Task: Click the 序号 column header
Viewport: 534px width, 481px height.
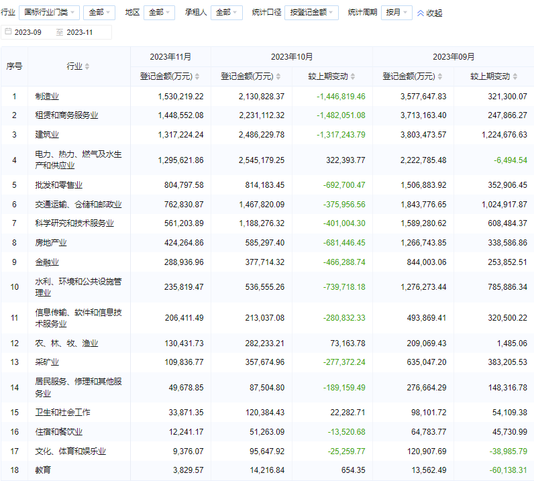Action: [14, 66]
